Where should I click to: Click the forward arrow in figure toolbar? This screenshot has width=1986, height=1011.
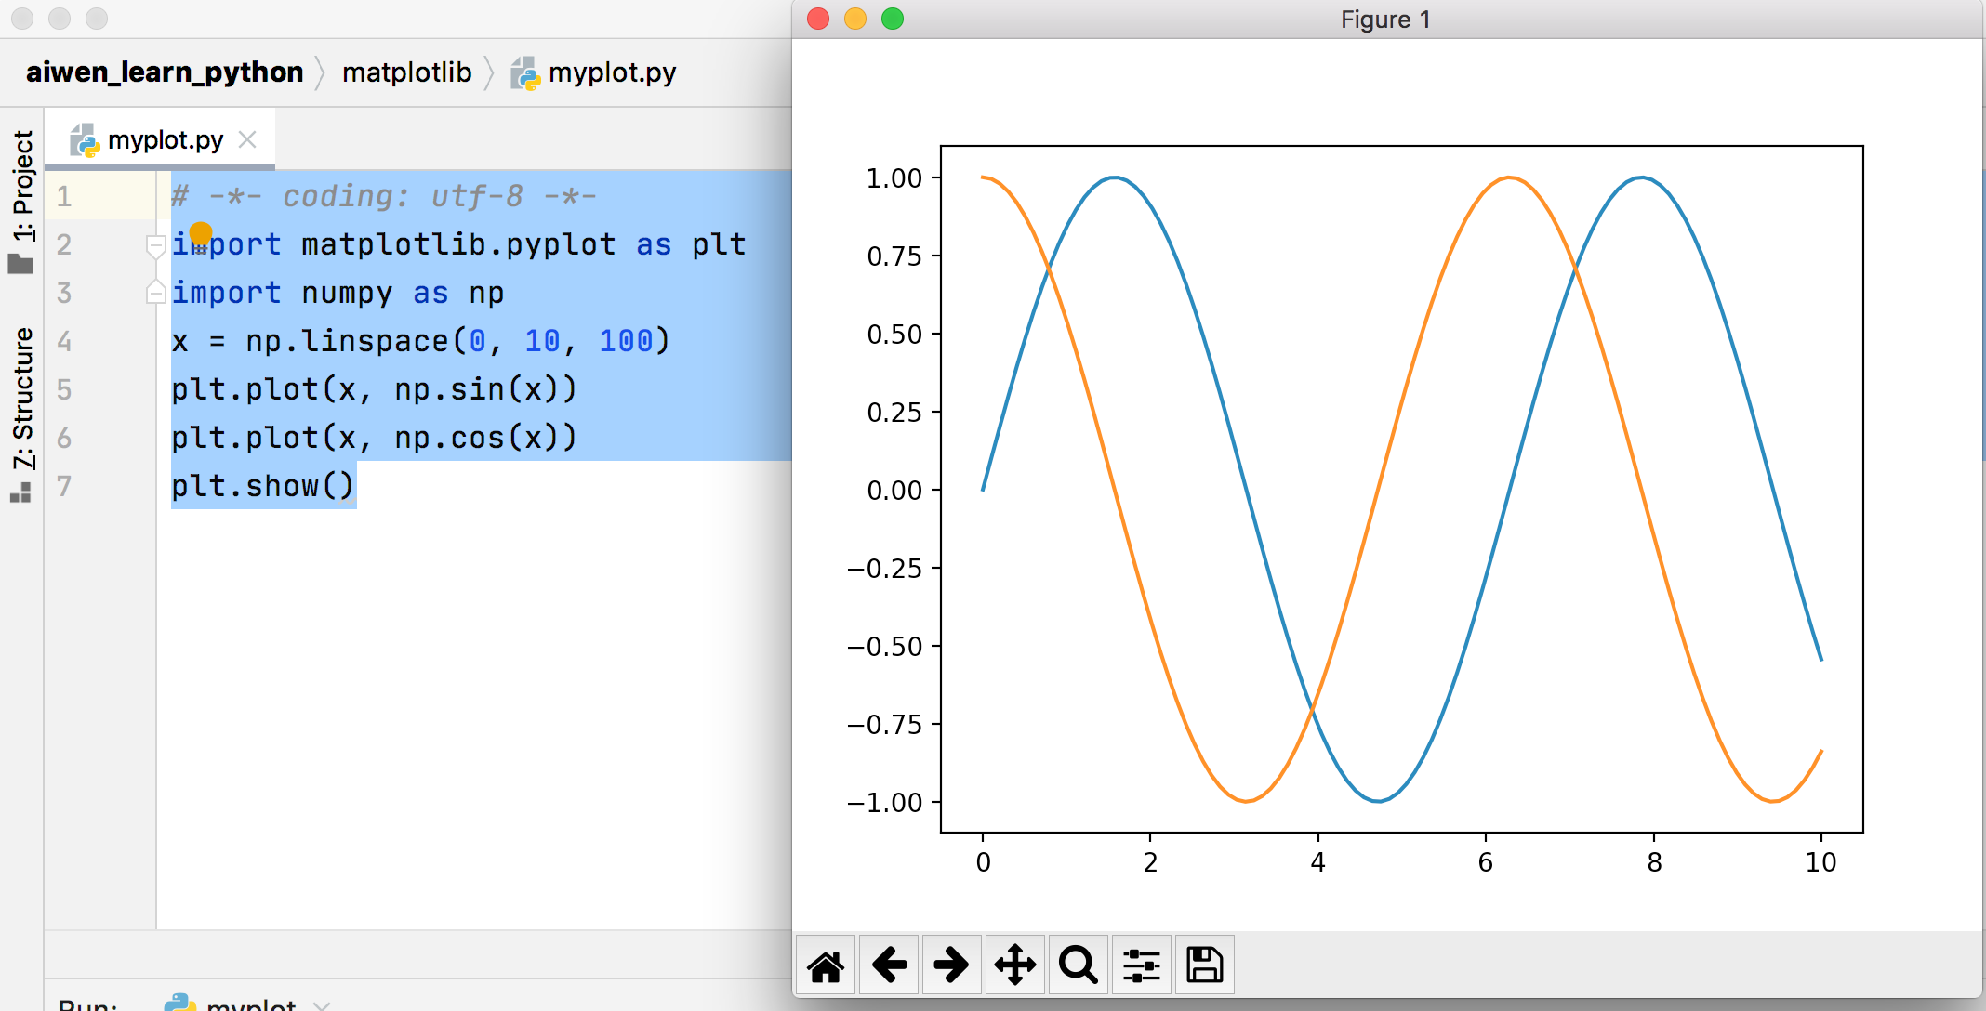coord(951,965)
